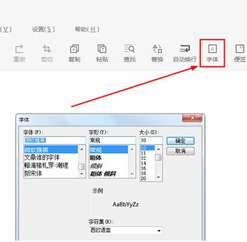Image resolution: width=247 pixels, height=242 pixels.
Task: Select size 18 in the size list
Action: pyautogui.click(x=147, y=174)
